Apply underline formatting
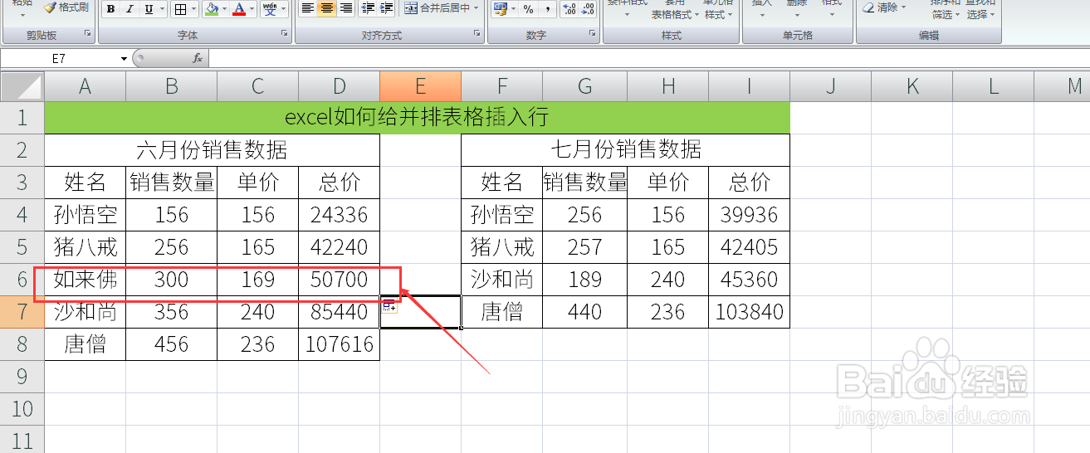Image resolution: width=1090 pixels, height=453 pixels. tap(149, 9)
